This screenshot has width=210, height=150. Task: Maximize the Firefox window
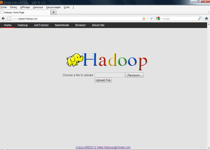tap(198, 2)
